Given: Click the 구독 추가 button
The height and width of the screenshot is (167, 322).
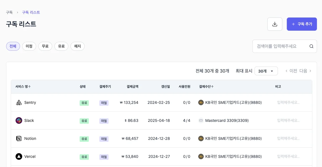Looking at the screenshot, I should 302,24.
